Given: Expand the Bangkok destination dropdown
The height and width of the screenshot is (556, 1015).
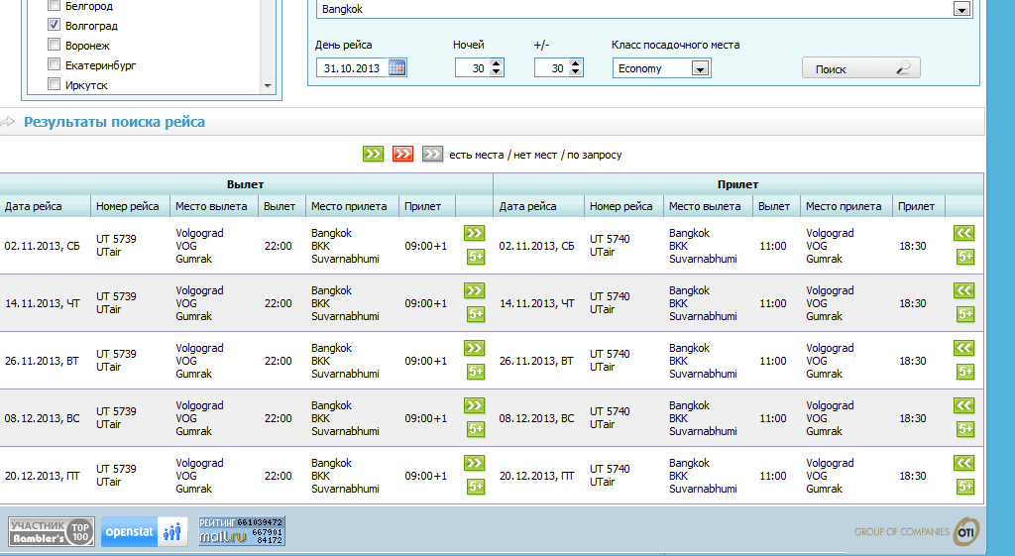Looking at the screenshot, I should click(x=960, y=9).
